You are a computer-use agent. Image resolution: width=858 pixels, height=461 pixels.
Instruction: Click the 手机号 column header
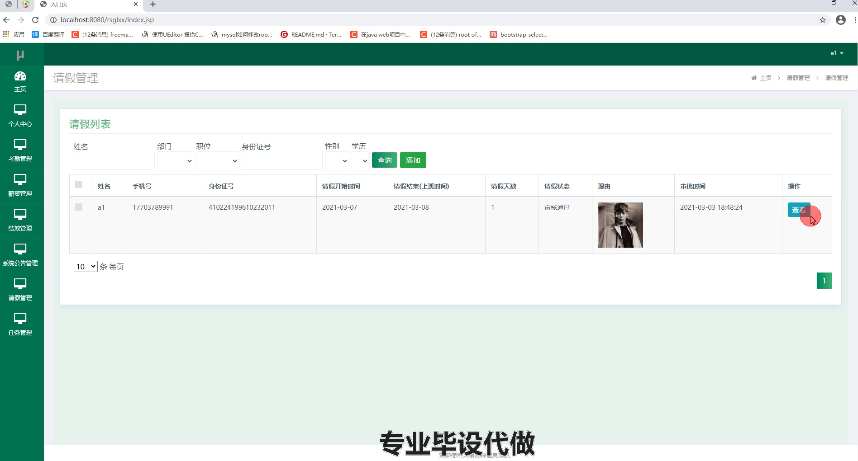[142, 186]
